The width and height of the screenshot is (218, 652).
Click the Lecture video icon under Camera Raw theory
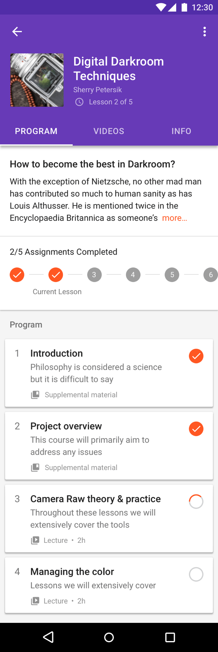click(35, 540)
